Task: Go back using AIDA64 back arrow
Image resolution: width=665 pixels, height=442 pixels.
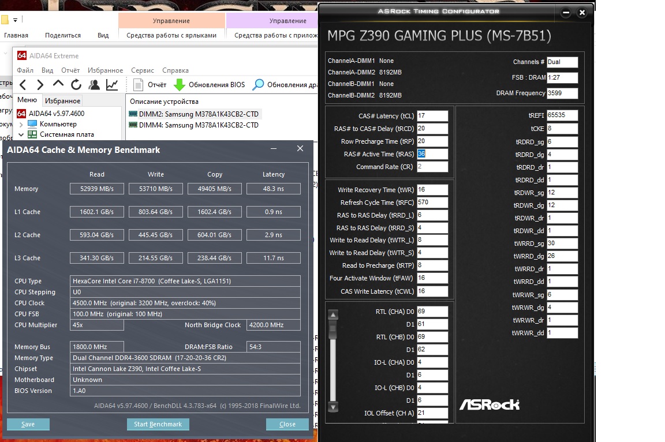Action: (x=23, y=85)
